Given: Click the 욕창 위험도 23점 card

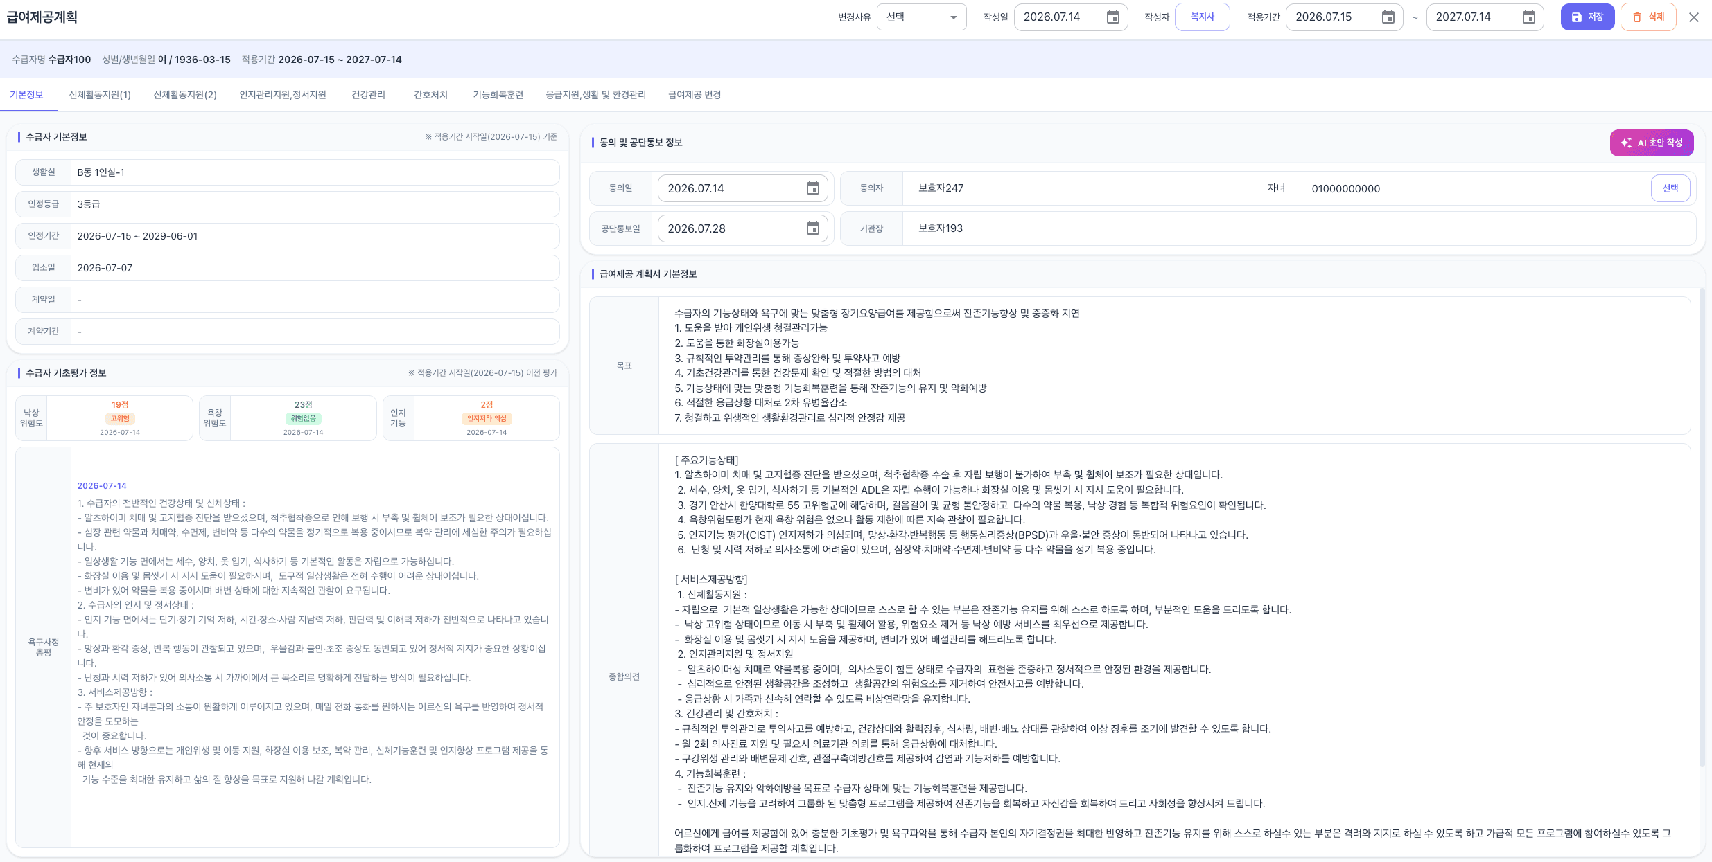Looking at the screenshot, I should (288, 418).
